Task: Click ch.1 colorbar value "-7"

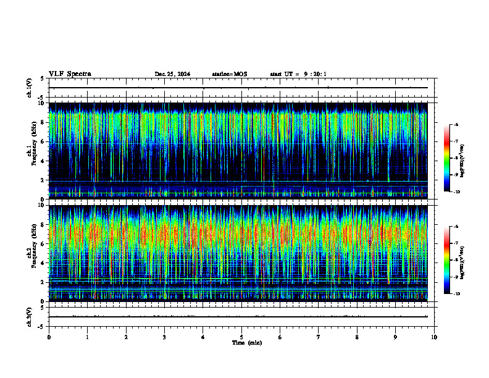Action: coord(456,141)
